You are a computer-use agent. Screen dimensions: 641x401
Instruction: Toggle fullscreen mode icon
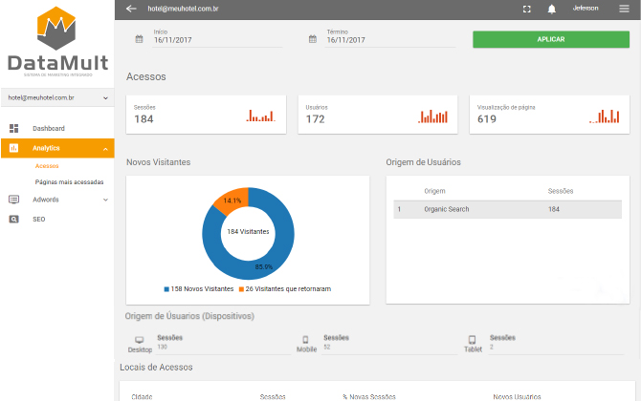pos(527,9)
